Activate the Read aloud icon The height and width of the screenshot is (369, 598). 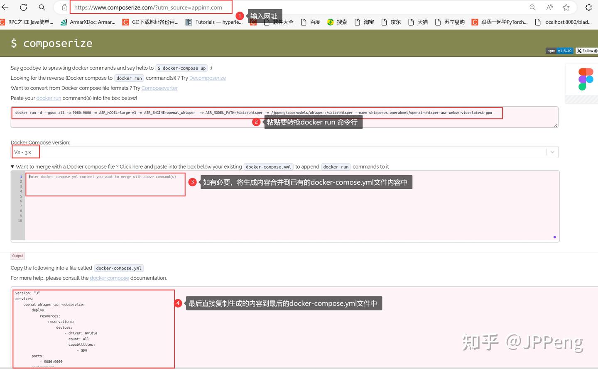click(549, 7)
